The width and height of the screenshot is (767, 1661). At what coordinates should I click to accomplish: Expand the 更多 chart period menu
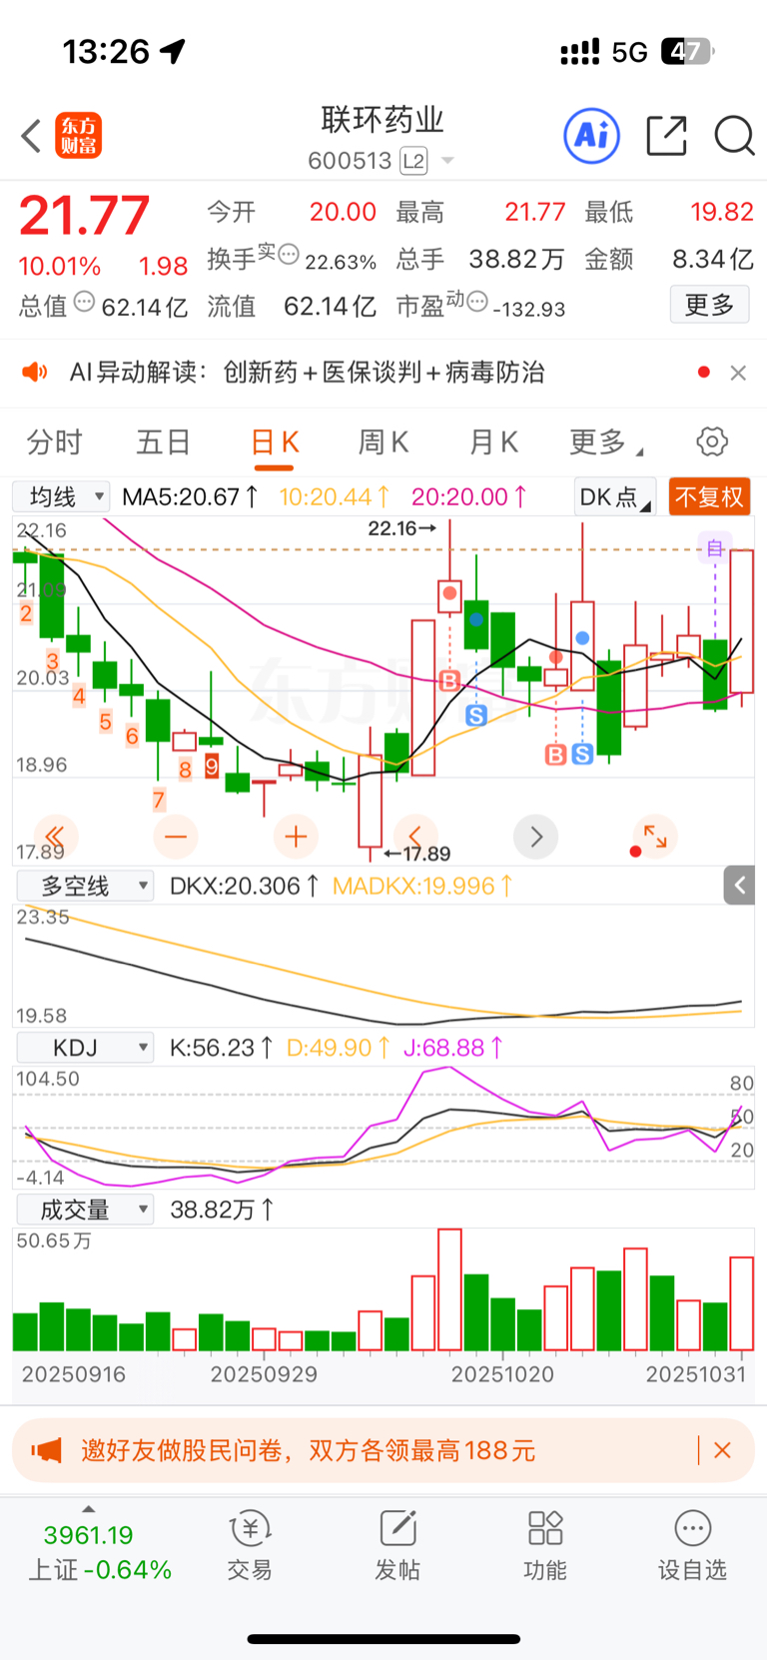point(605,441)
